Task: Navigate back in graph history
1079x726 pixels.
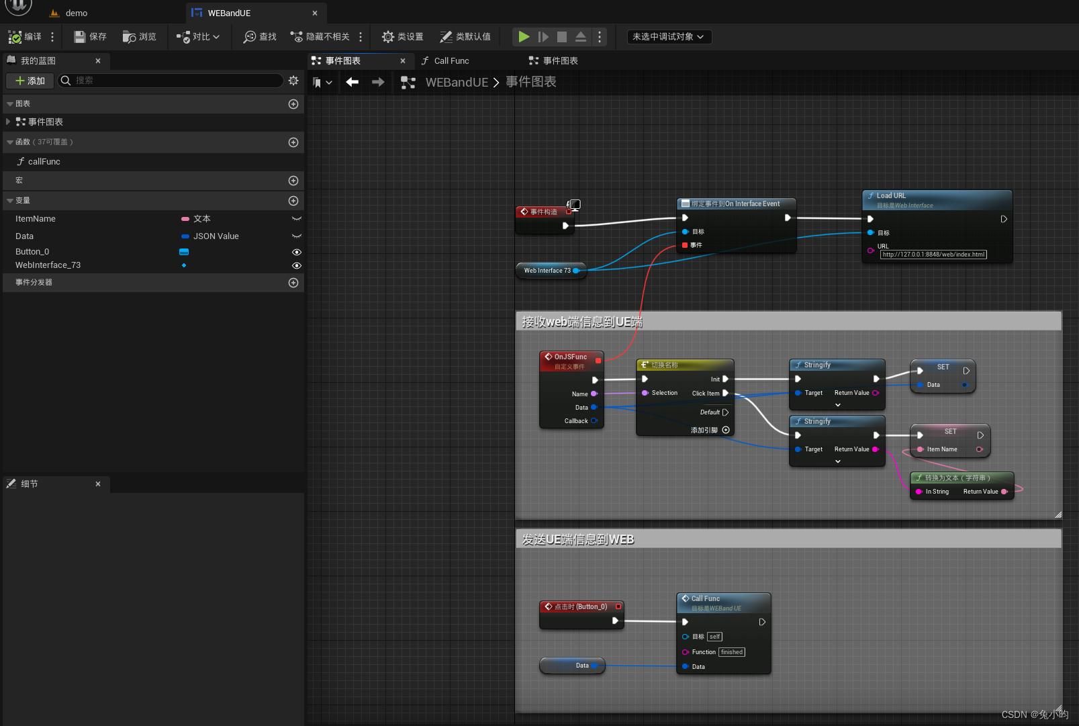Action: click(352, 82)
